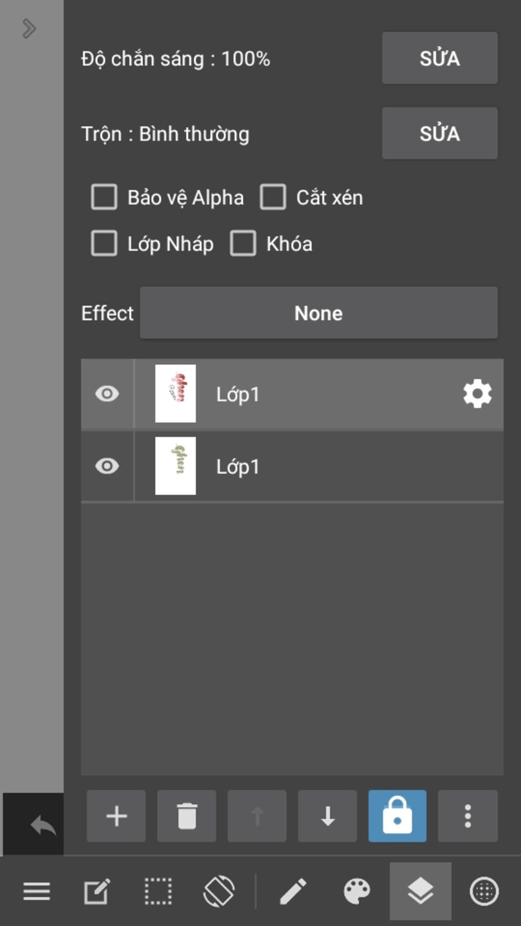
Task: Open the Effect None dropdown
Action: [x=319, y=312]
